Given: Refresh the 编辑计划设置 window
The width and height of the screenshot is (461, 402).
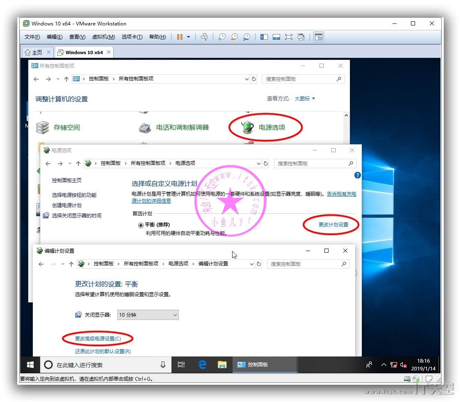Looking at the screenshot, I should [x=259, y=264].
